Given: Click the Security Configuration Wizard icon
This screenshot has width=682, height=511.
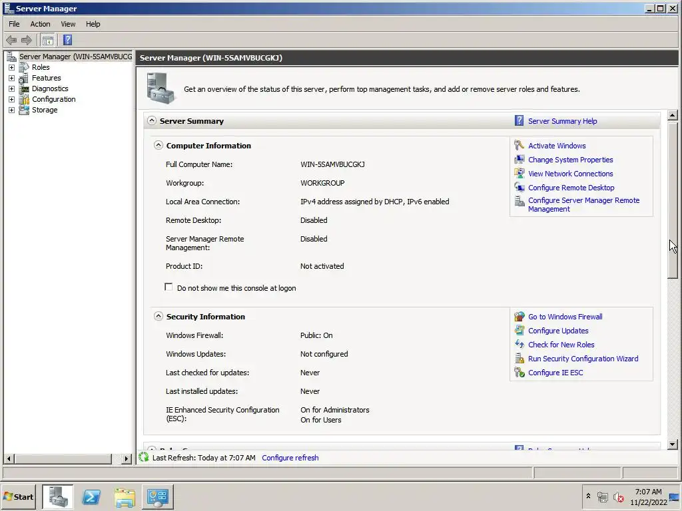Looking at the screenshot, I should click(519, 359).
